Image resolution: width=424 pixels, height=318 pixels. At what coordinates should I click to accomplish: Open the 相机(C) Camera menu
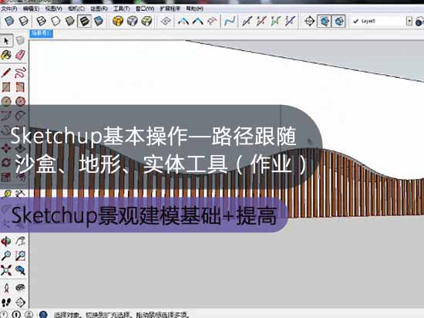(76, 8)
